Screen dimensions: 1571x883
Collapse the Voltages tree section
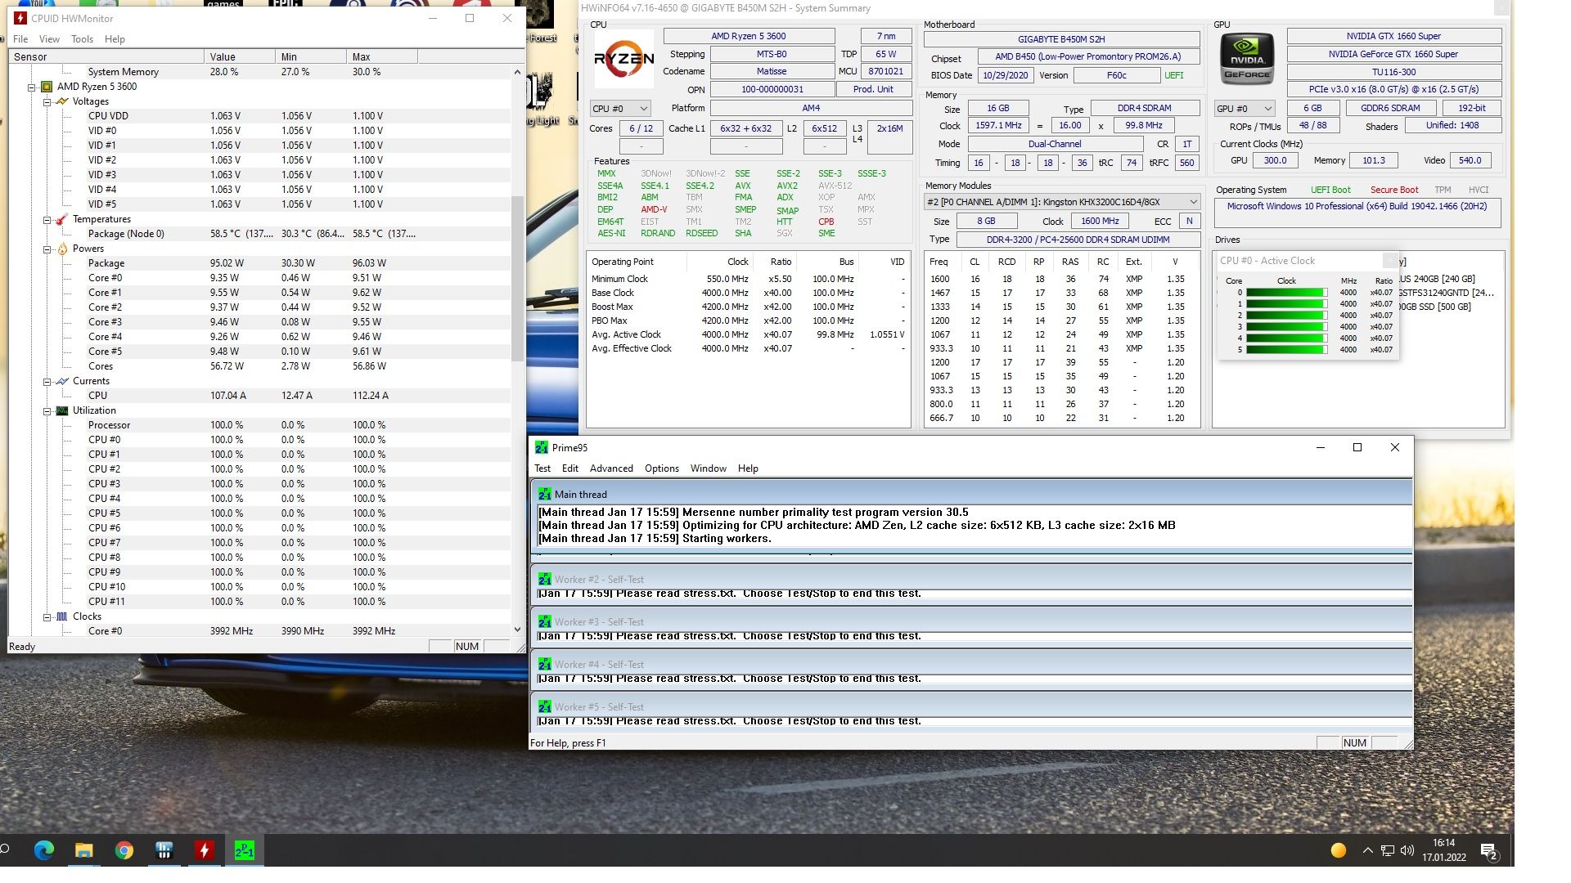pyautogui.click(x=47, y=101)
